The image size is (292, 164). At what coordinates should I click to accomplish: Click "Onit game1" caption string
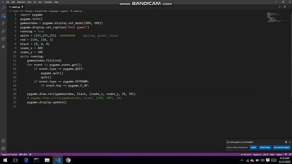[77, 27]
